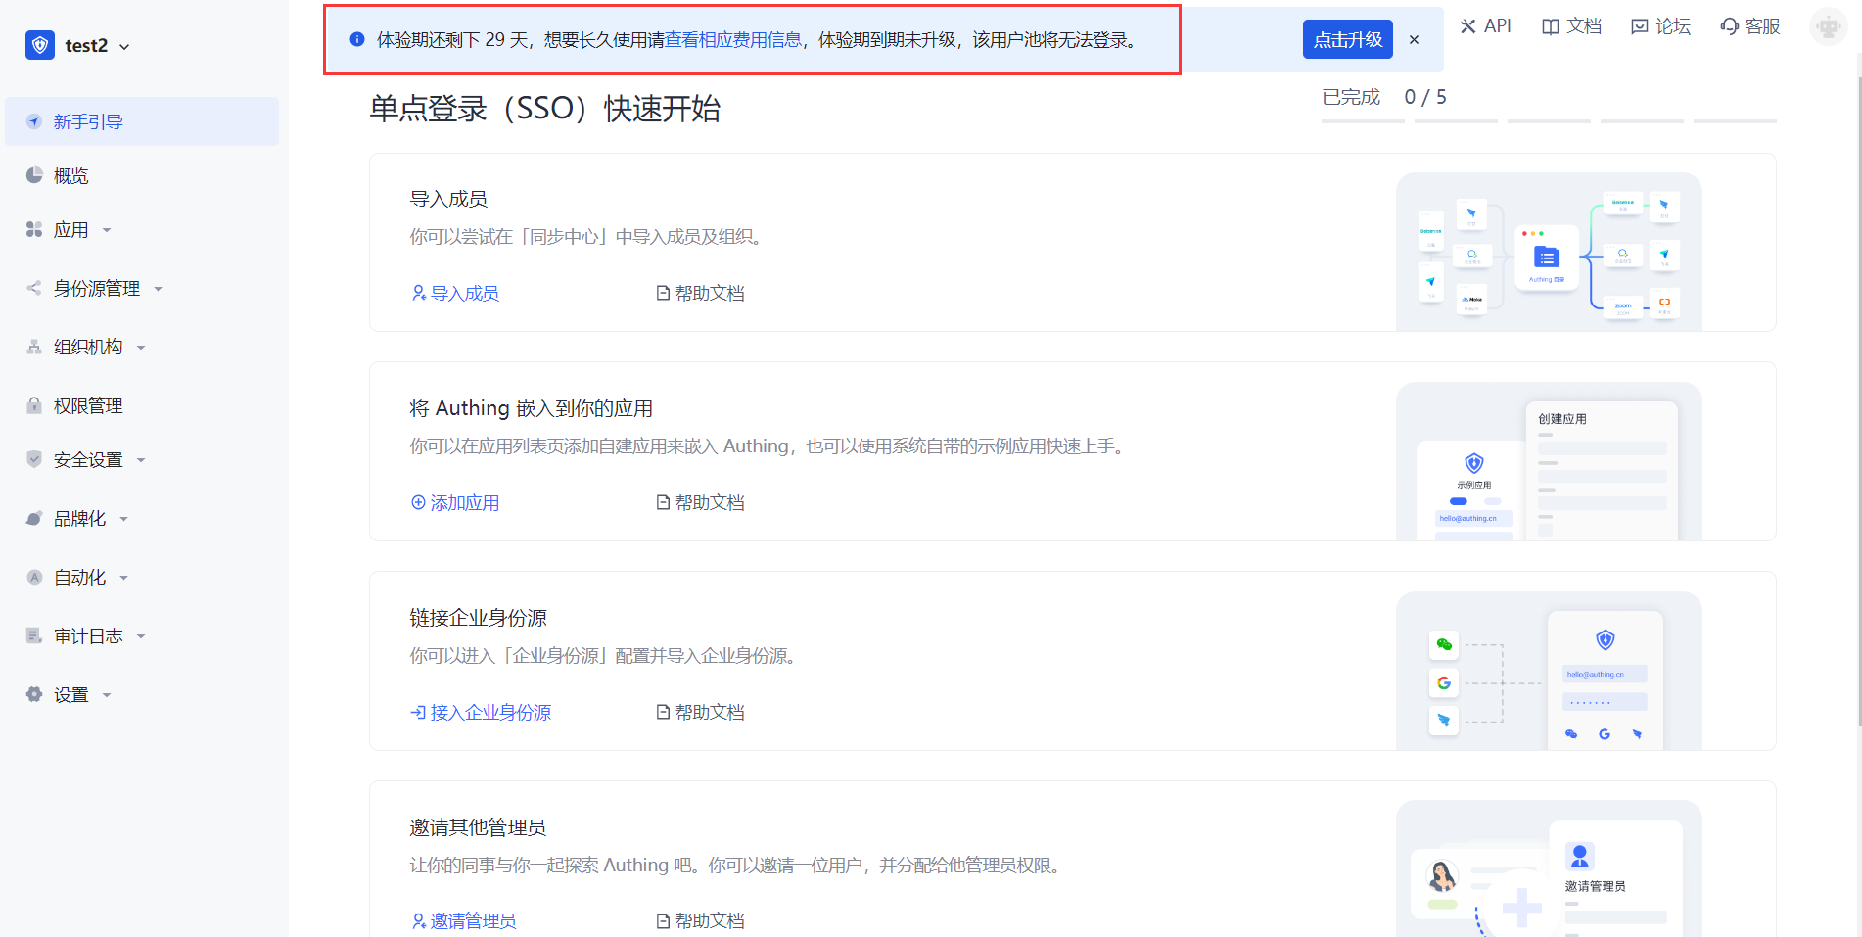
Task: Open 审计日志 menu item
Action: [88, 636]
